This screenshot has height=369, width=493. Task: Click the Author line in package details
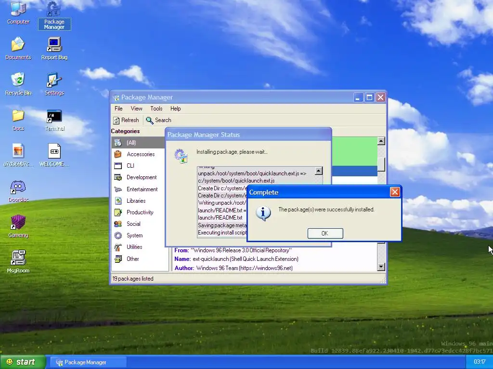pyautogui.click(x=234, y=268)
